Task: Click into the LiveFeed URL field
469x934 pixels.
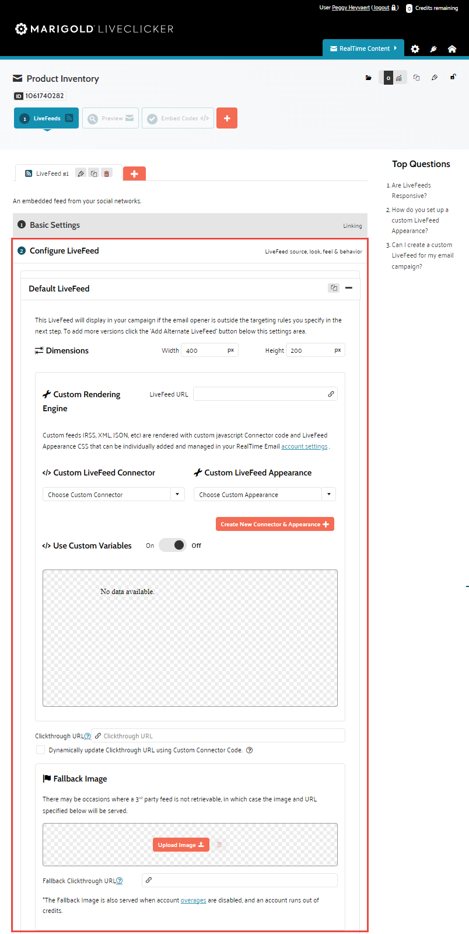Action: [x=260, y=394]
